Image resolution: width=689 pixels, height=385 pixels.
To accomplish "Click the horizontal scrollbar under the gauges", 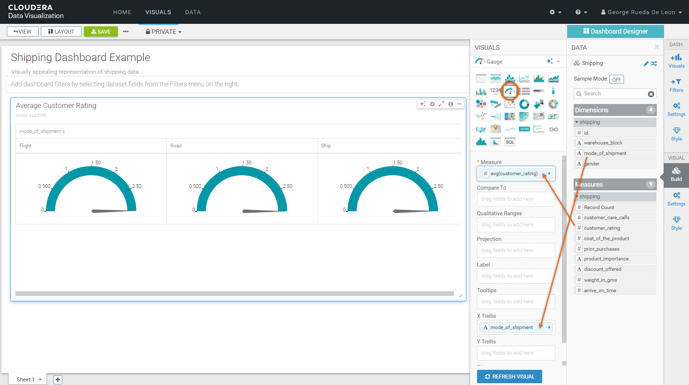I will click(234, 294).
